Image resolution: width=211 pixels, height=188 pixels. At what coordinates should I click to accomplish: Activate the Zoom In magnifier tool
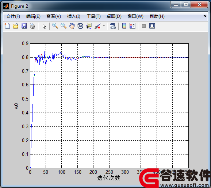(x=55, y=26)
